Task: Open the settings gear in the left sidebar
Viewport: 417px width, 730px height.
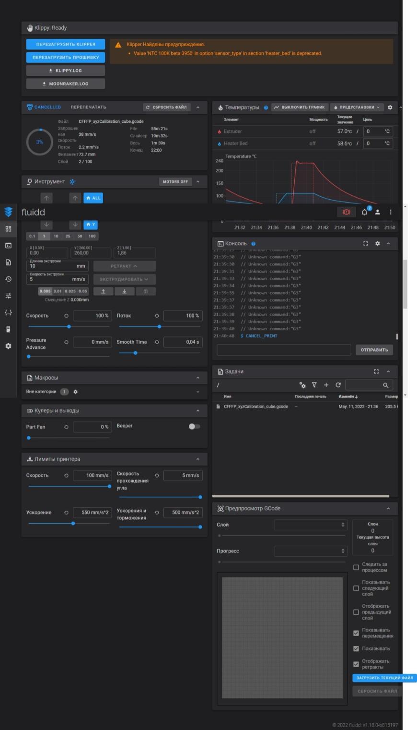Action: coord(8,346)
